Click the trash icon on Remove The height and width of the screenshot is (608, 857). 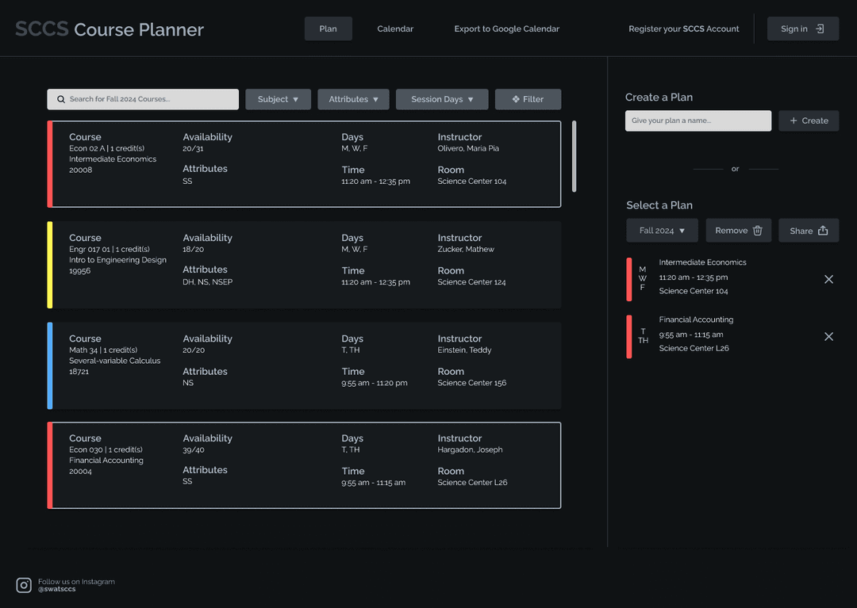757,231
